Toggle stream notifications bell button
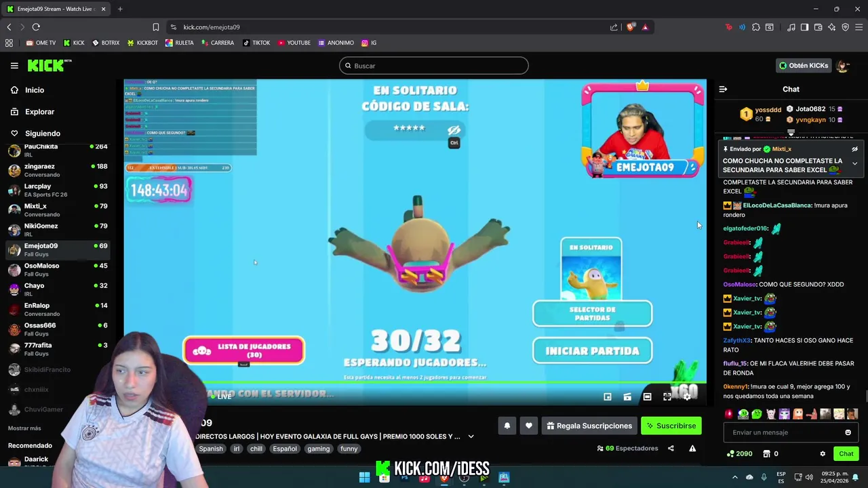Image resolution: width=868 pixels, height=488 pixels. (507, 426)
